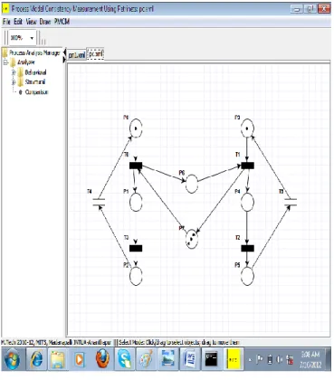Select the Comparison tree item
334x380 pixels.
(x=36, y=92)
